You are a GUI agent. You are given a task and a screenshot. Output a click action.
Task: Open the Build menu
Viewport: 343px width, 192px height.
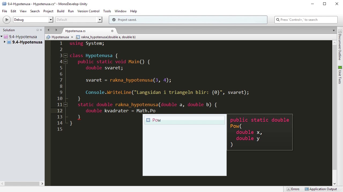pyautogui.click(x=61, y=11)
